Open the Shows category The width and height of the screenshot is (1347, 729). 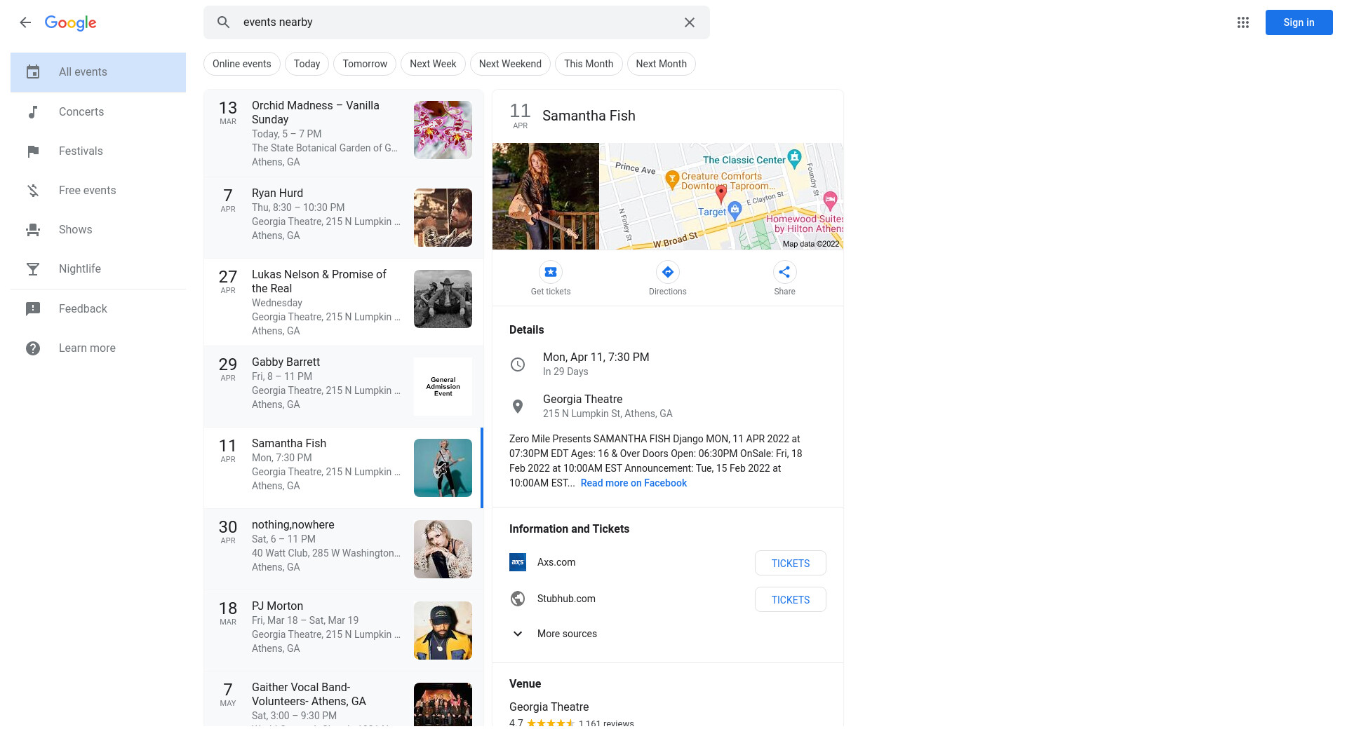click(x=98, y=230)
